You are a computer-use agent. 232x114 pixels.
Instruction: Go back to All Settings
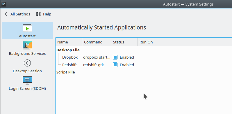pyautogui.click(x=17, y=14)
